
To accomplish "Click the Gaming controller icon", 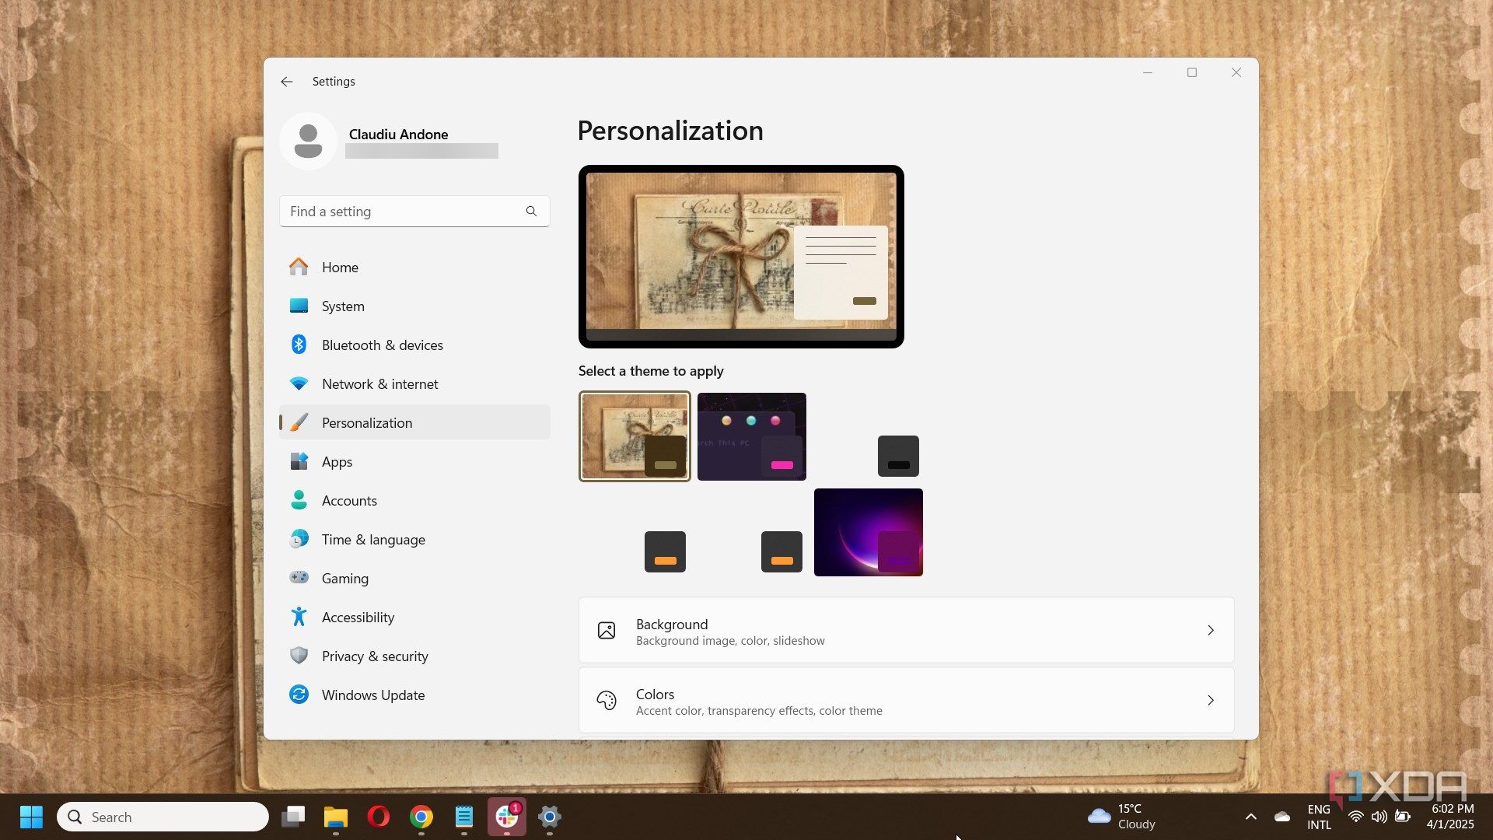I will 299,577.
